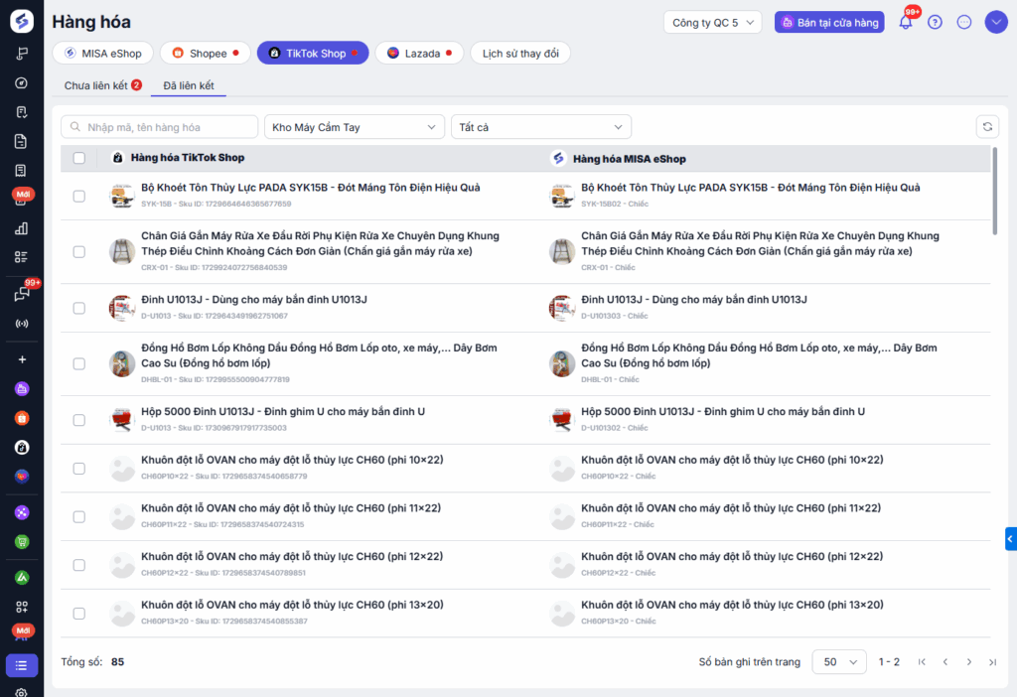Image resolution: width=1017 pixels, height=697 pixels.
Task: Open the Shopee channel tab
Action: [x=206, y=54]
